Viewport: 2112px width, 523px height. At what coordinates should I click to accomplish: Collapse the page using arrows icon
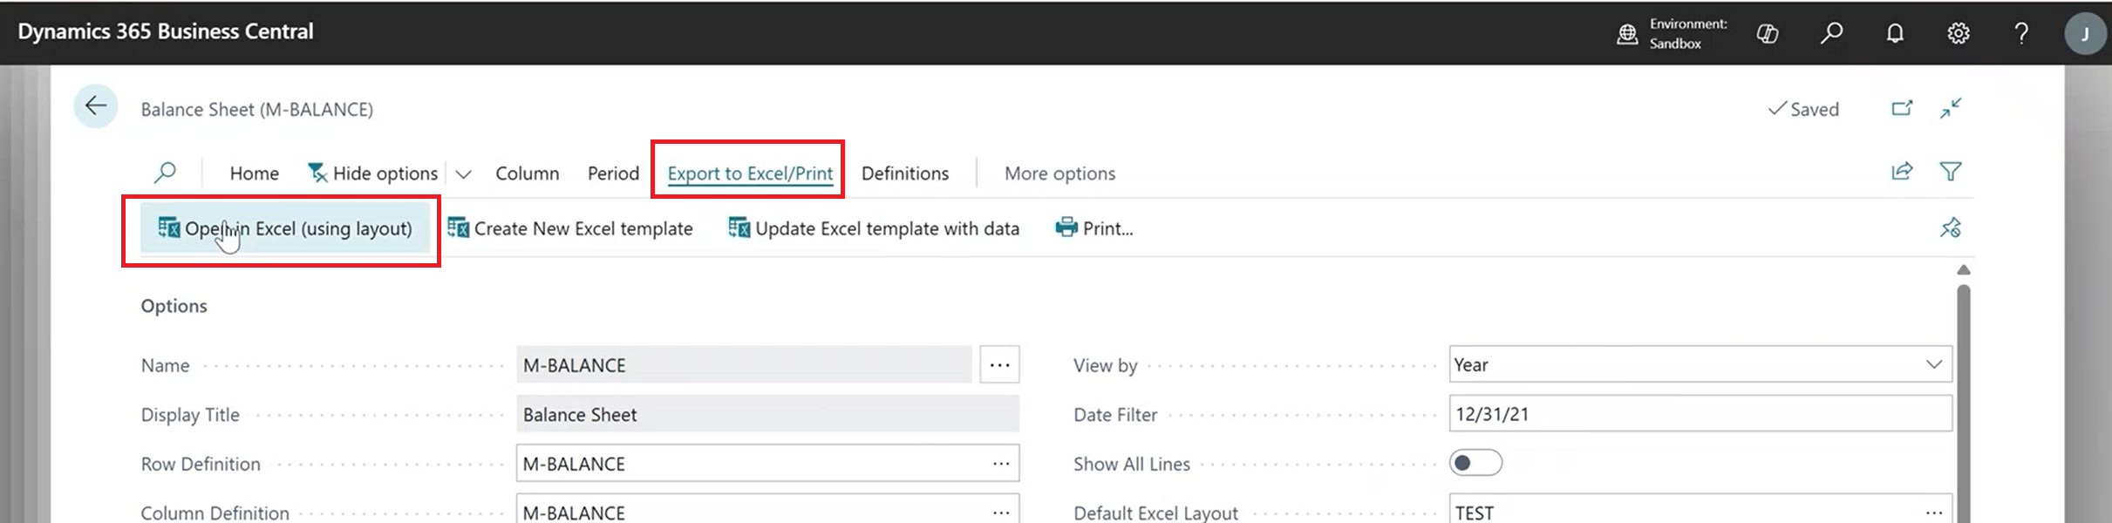[x=1951, y=108]
